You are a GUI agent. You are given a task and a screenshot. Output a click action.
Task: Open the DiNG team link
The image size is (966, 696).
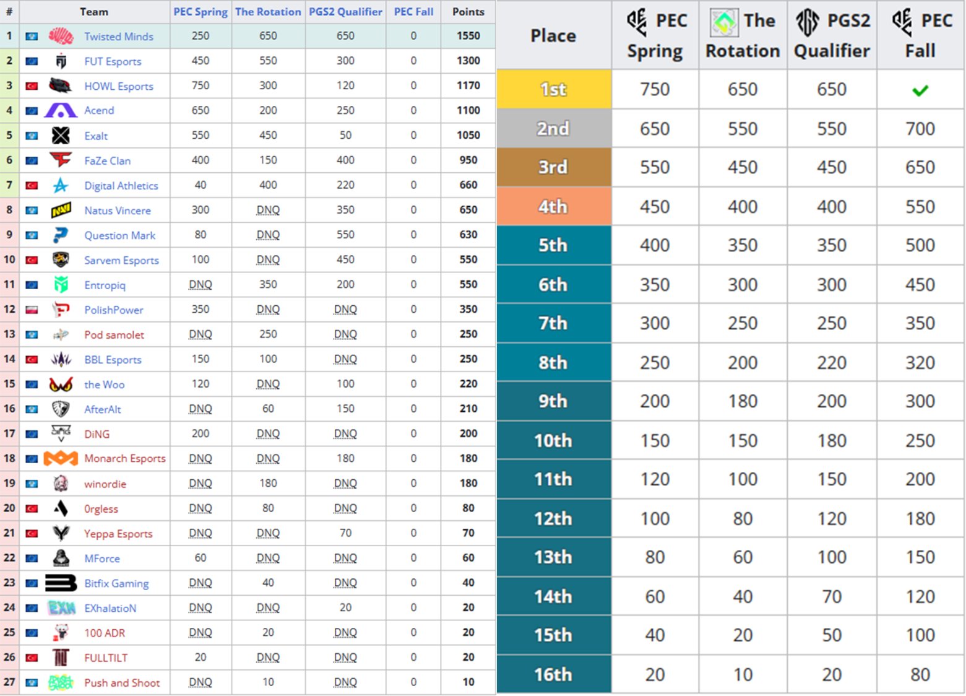click(x=97, y=434)
